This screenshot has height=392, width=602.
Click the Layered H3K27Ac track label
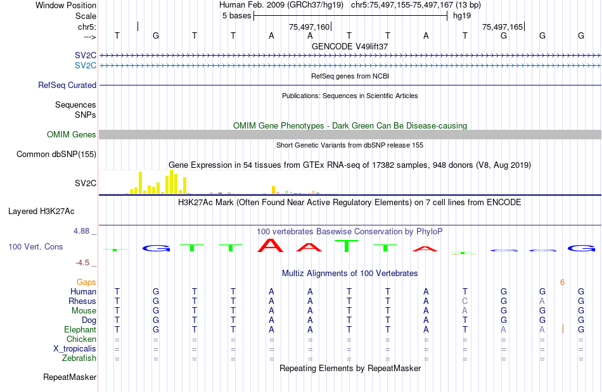41,212
